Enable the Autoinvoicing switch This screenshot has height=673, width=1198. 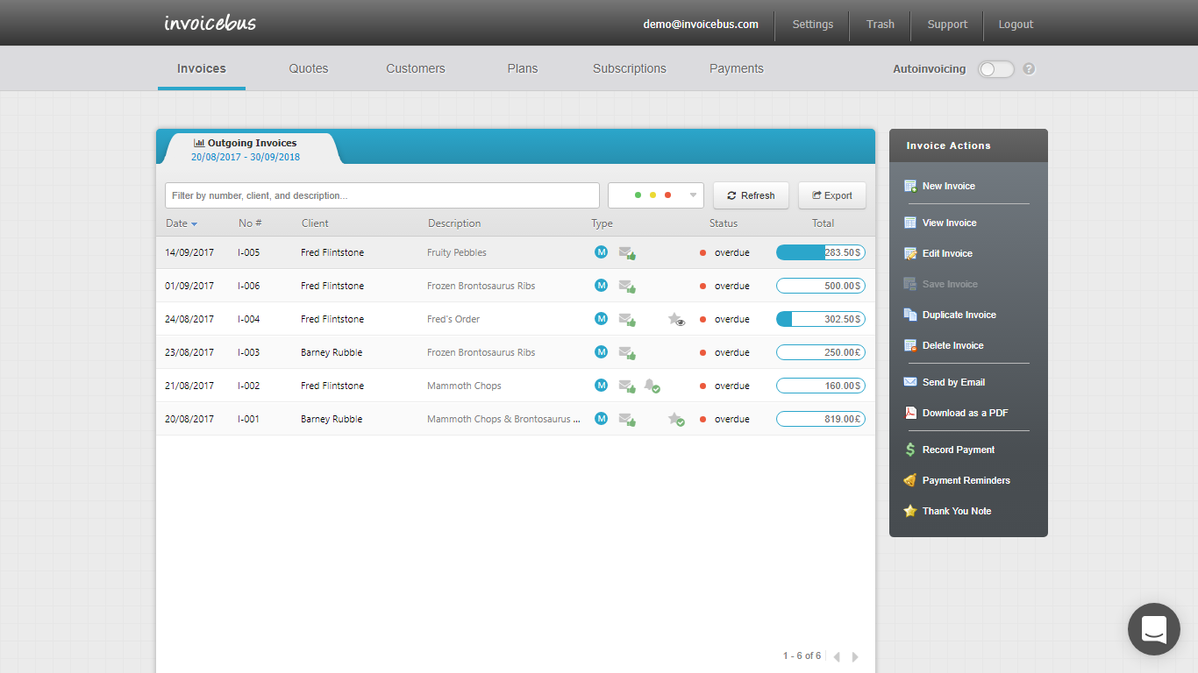tap(995, 68)
